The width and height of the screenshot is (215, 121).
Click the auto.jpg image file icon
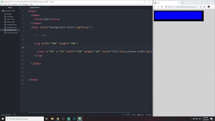tap(5, 14)
